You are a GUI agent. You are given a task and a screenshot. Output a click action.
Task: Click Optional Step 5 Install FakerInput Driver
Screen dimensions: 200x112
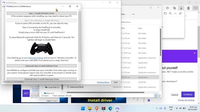[x=42, y=79]
